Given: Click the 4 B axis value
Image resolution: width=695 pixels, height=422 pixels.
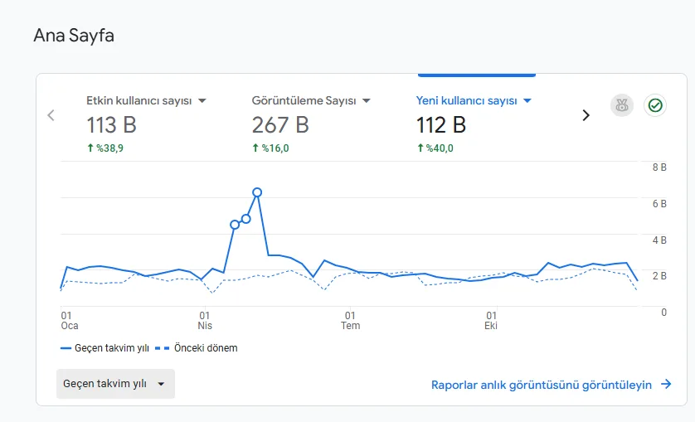Looking at the screenshot, I should click(659, 240).
